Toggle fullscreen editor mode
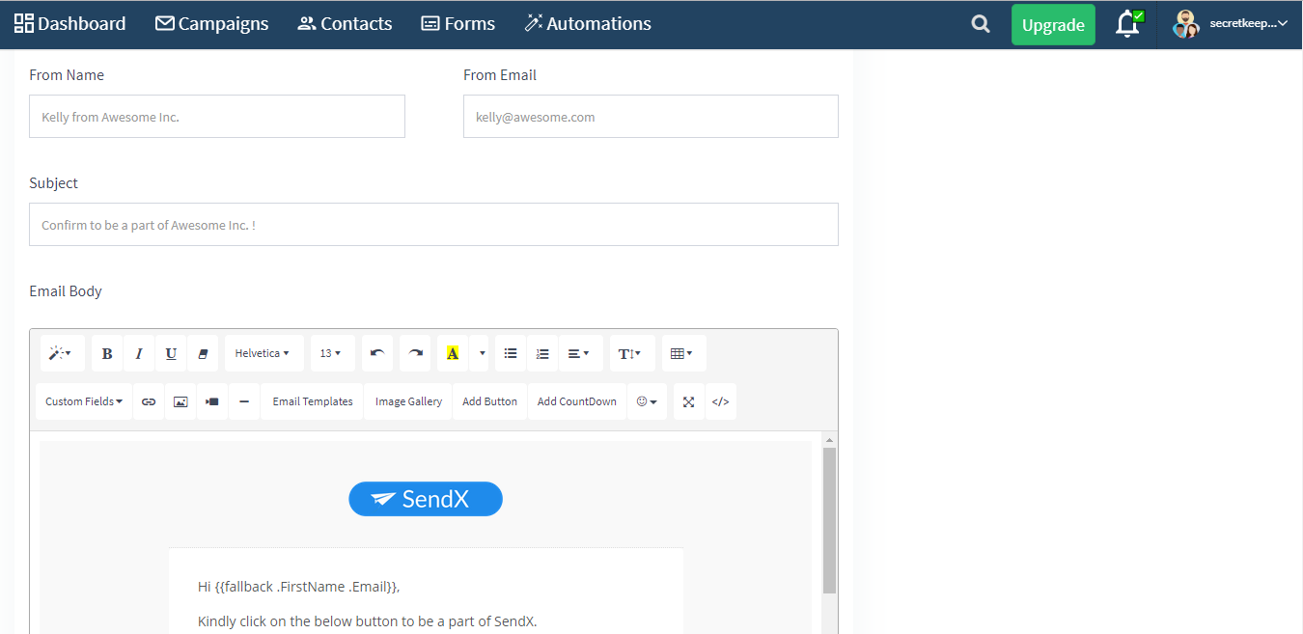This screenshot has width=1303, height=634. pos(689,401)
